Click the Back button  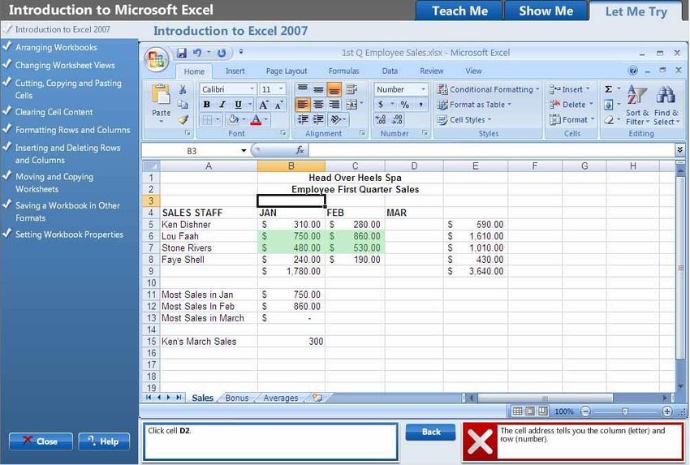[431, 432]
